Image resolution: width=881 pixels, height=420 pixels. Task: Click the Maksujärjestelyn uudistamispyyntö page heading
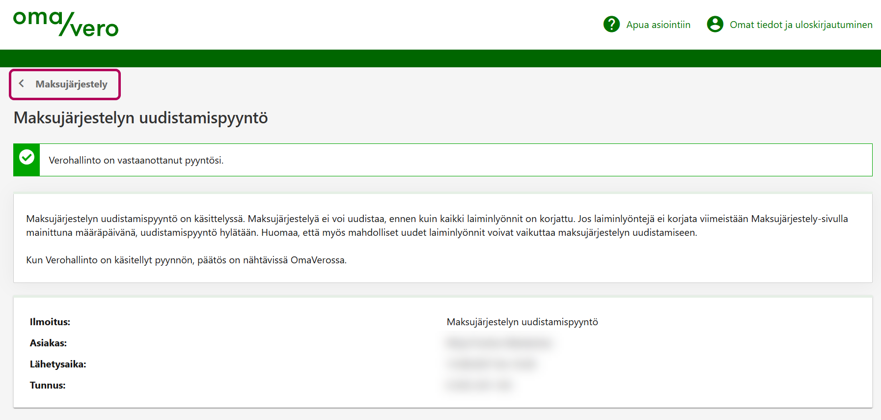point(140,118)
